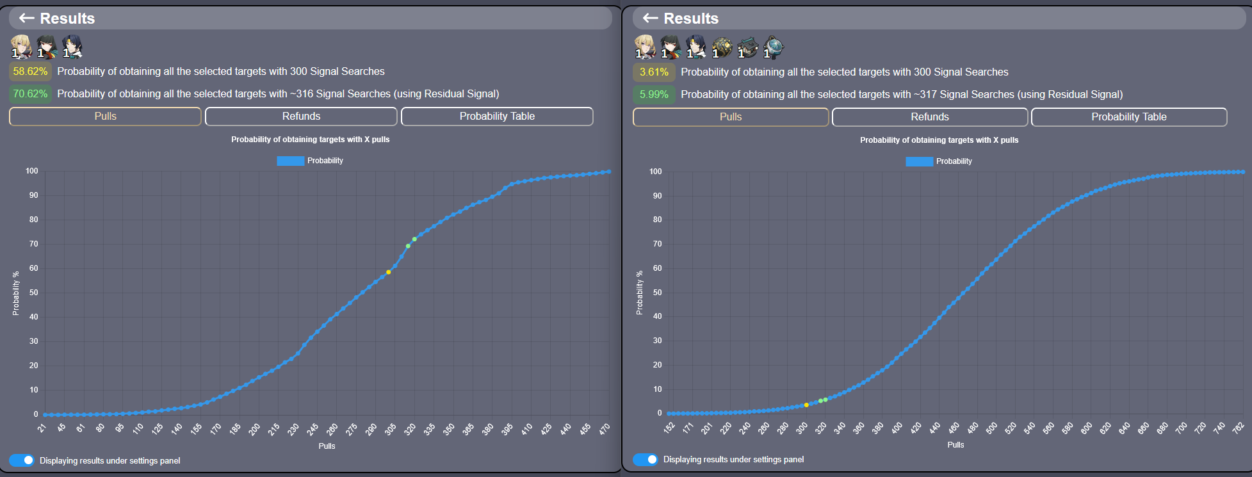Click the blue Probability legend swatch in right chart
The width and height of the screenshot is (1252, 477).
tap(919, 161)
